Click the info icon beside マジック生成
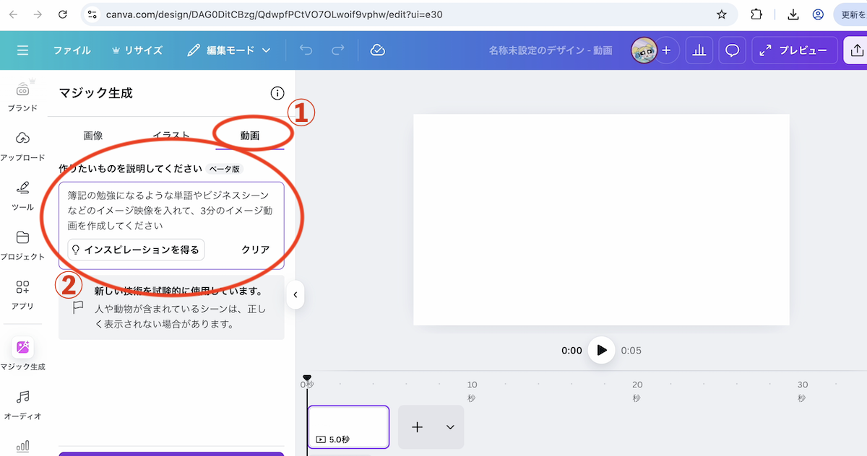The width and height of the screenshot is (867, 456). tap(277, 93)
